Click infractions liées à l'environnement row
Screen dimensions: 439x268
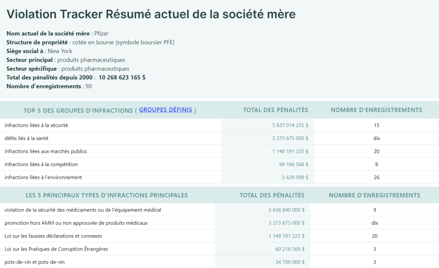coord(43,177)
